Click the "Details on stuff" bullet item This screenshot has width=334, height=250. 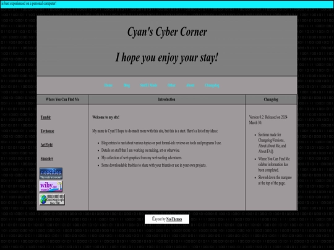[x=140, y=150]
